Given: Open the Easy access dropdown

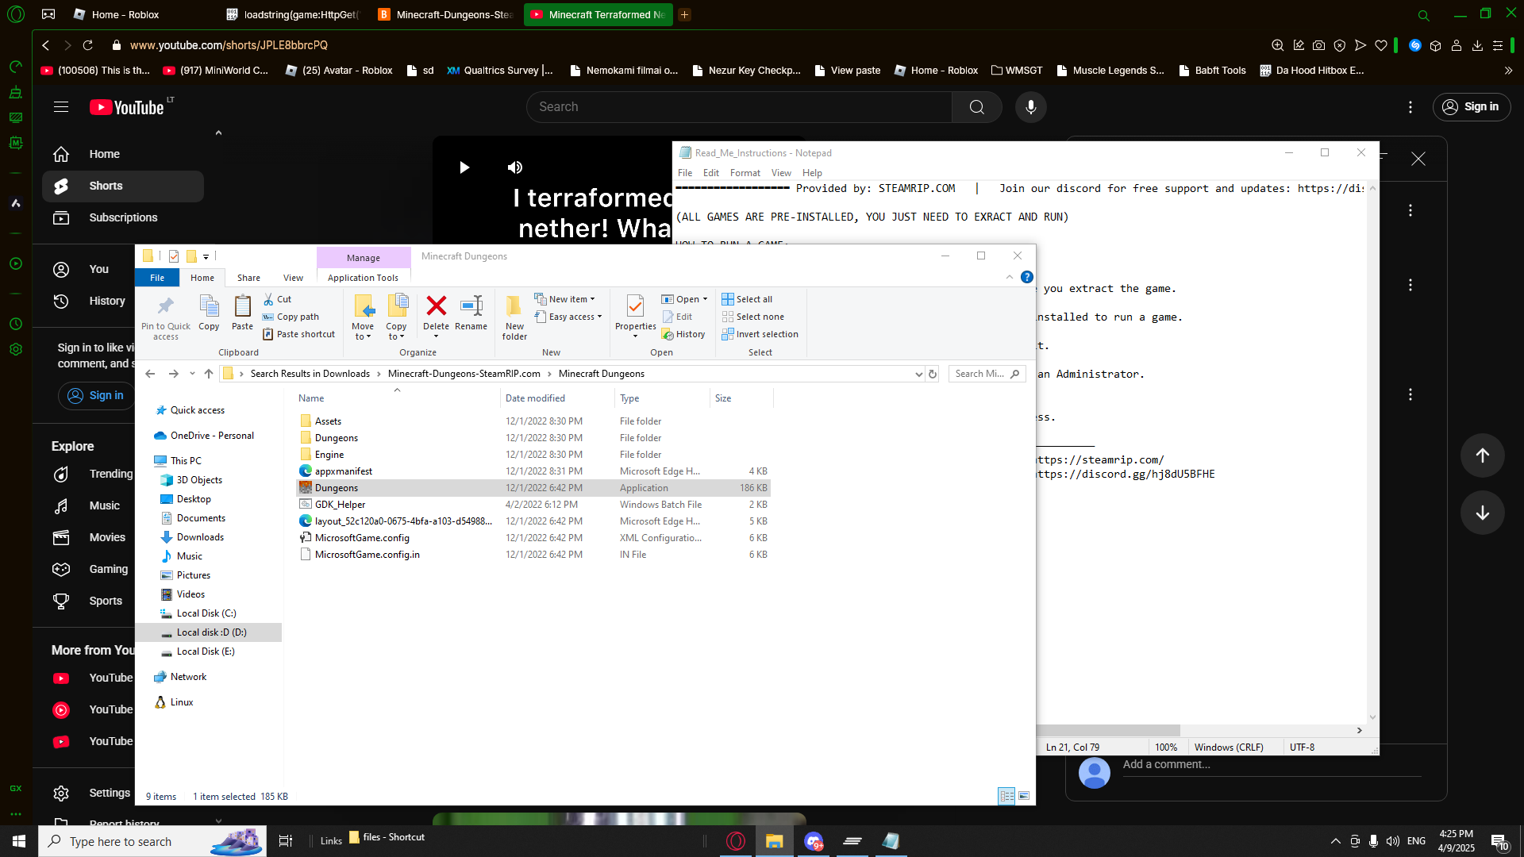Looking at the screenshot, I should [568, 317].
